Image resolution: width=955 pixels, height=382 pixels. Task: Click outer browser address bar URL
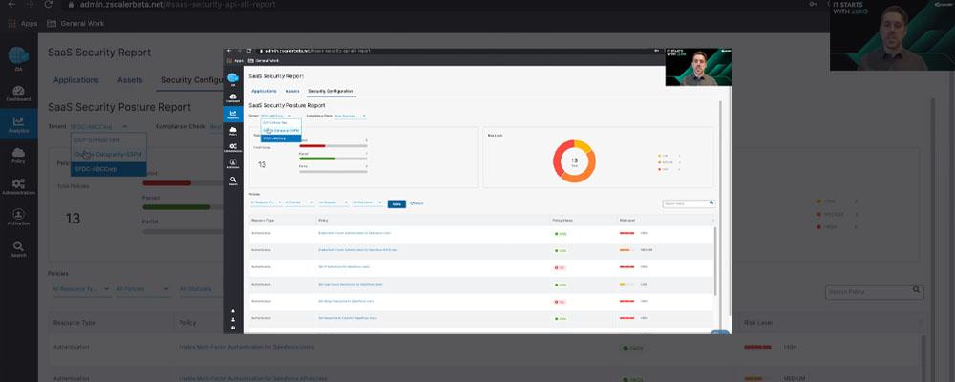click(x=178, y=4)
